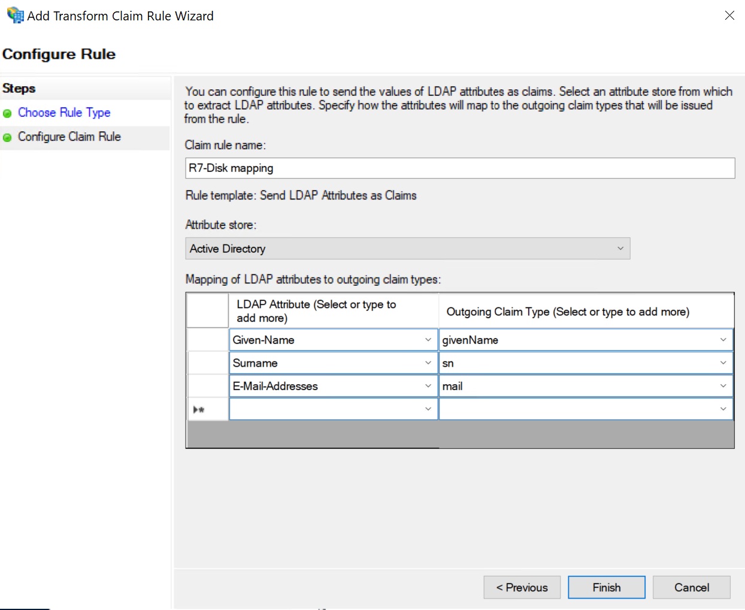Click the LDAP Attribute column header
This screenshot has height=610, width=745.
coord(334,311)
